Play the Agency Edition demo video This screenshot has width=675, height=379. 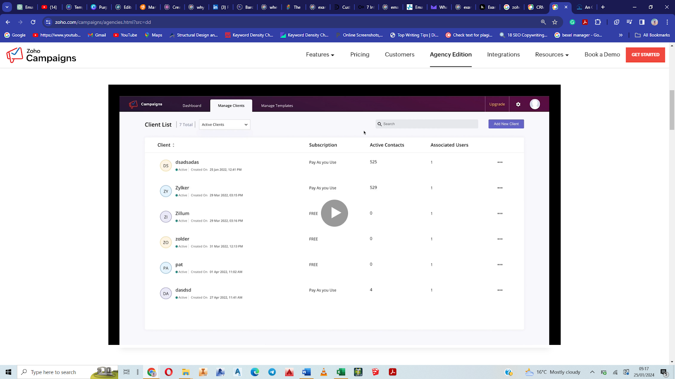pyautogui.click(x=334, y=213)
